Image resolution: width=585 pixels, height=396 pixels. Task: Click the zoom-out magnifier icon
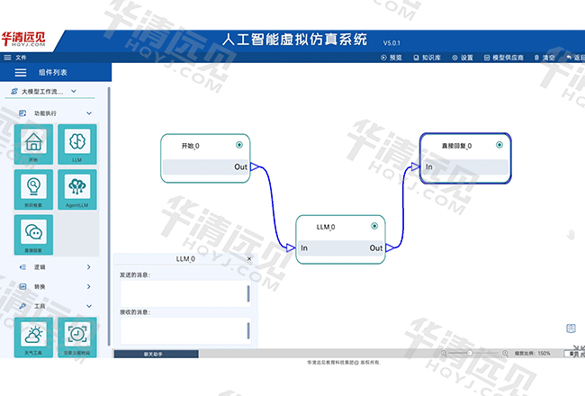click(x=444, y=354)
